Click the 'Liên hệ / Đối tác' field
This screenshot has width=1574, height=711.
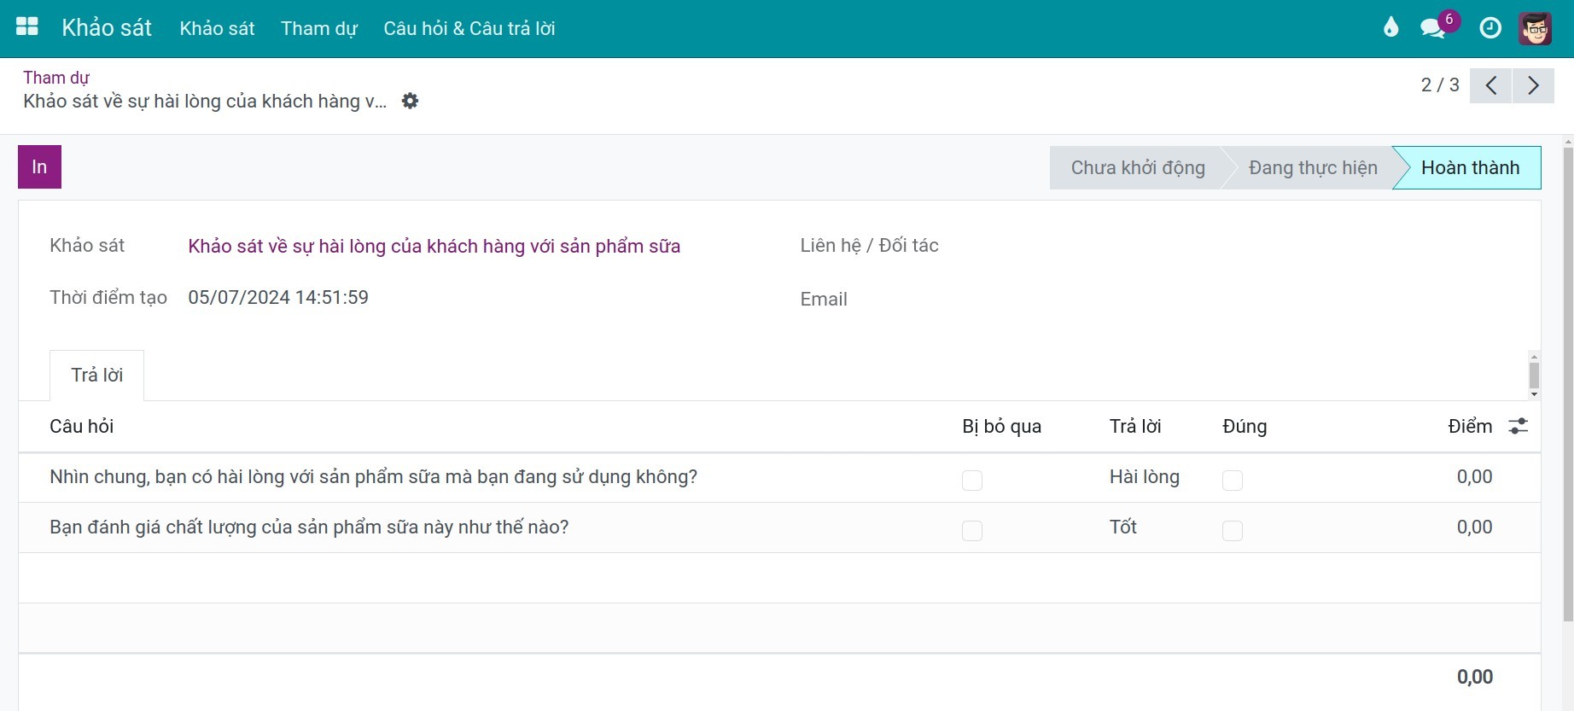pyautogui.click(x=869, y=245)
